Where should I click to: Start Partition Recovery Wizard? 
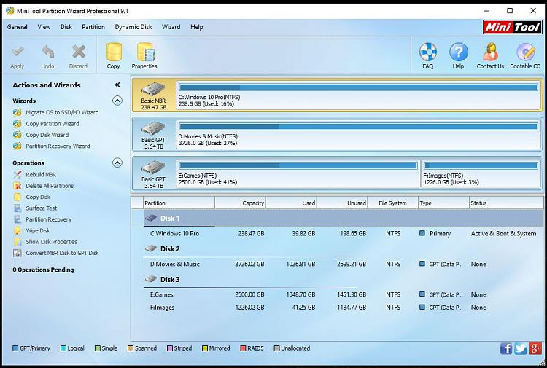tap(58, 146)
